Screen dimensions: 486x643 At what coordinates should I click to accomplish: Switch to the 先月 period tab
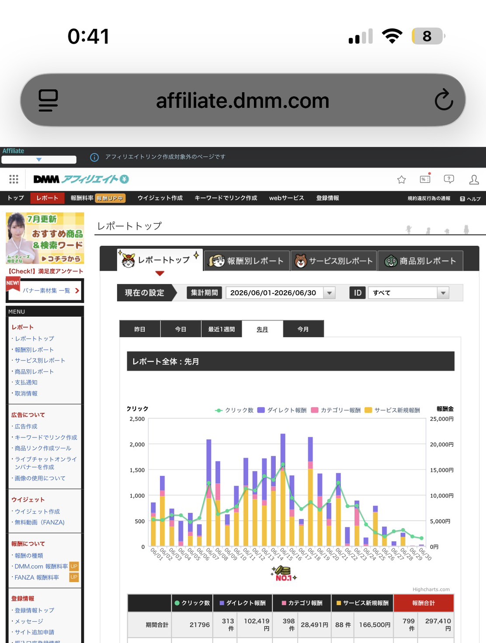(x=262, y=329)
